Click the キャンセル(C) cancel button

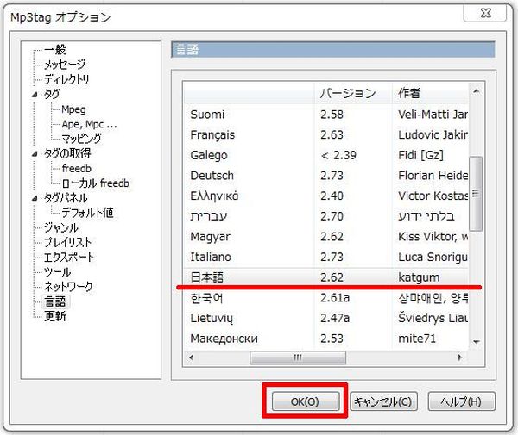[383, 401]
